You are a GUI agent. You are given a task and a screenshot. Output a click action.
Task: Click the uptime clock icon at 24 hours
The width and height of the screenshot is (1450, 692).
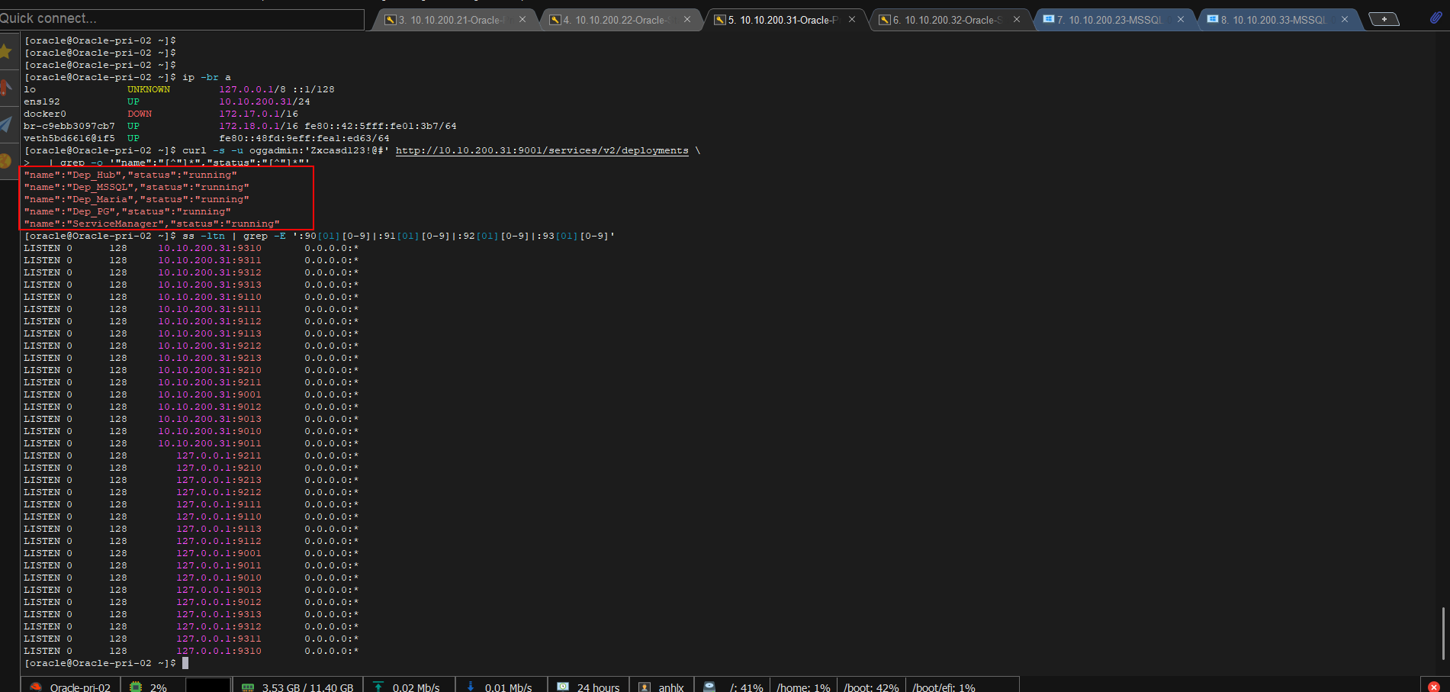563,687
